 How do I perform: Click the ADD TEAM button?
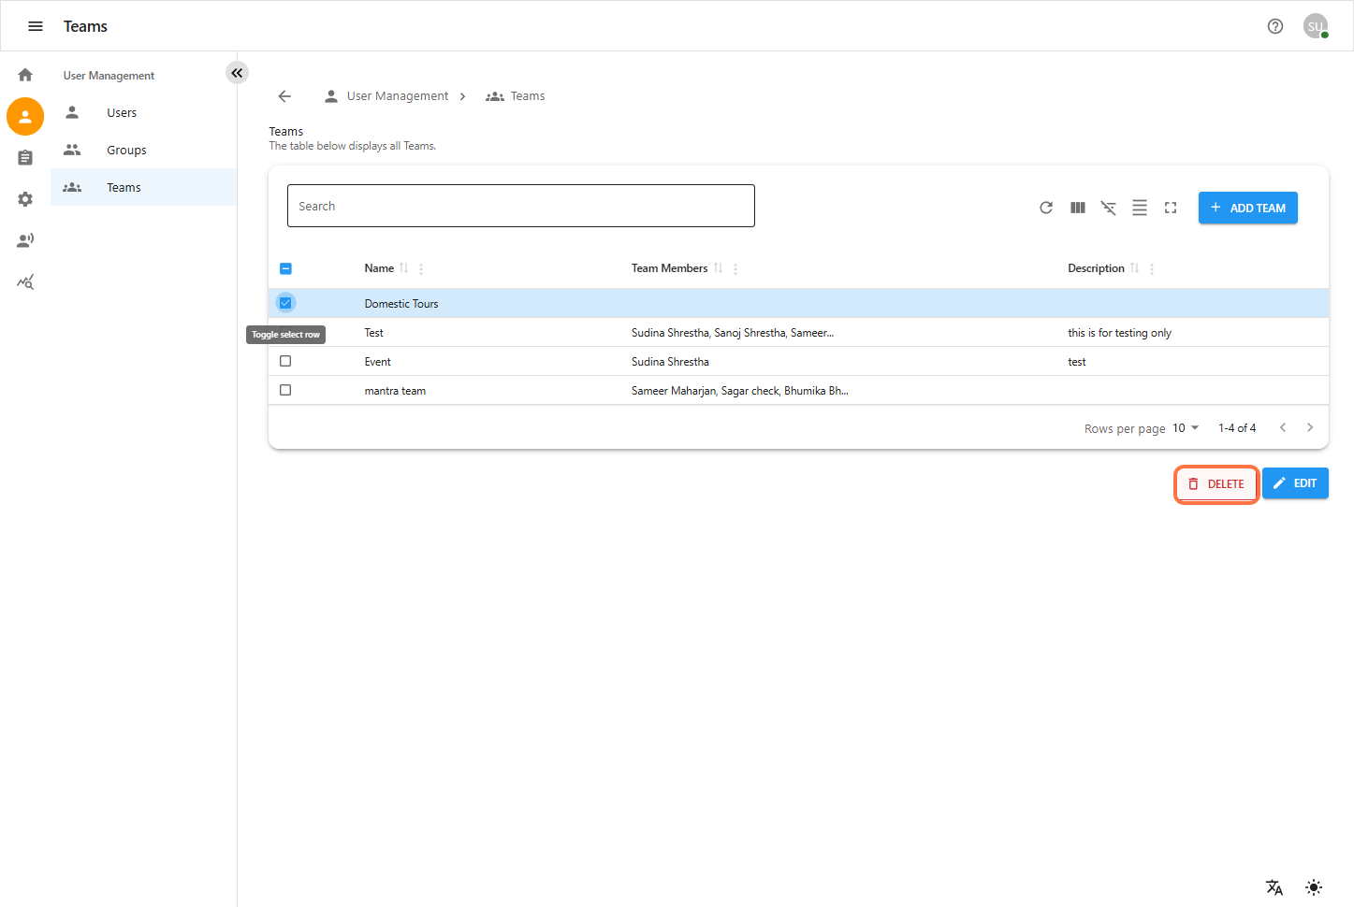pos(1247,208)
